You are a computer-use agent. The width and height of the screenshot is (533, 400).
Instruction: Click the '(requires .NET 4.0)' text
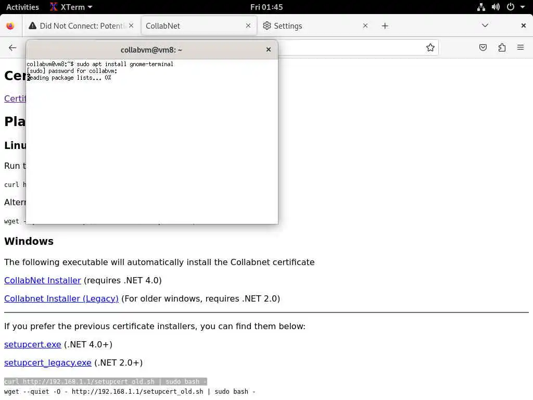click(x=123, y=281)
